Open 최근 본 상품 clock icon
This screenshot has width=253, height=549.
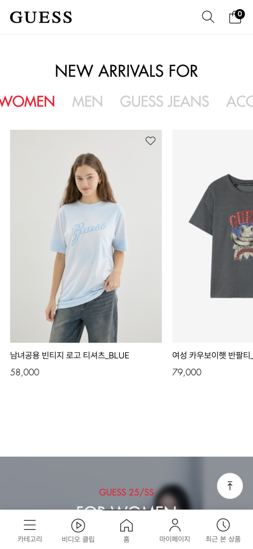pyautogui.click(x=223, y=525)
